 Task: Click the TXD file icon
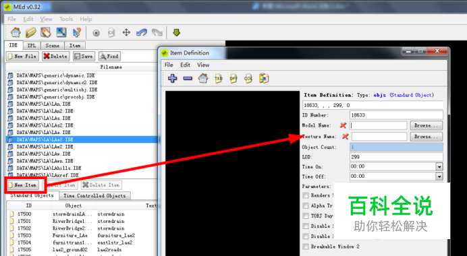pos(218,79)
